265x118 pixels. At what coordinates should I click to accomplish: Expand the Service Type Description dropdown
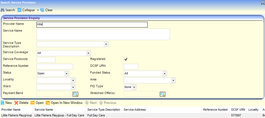(105, 44)
